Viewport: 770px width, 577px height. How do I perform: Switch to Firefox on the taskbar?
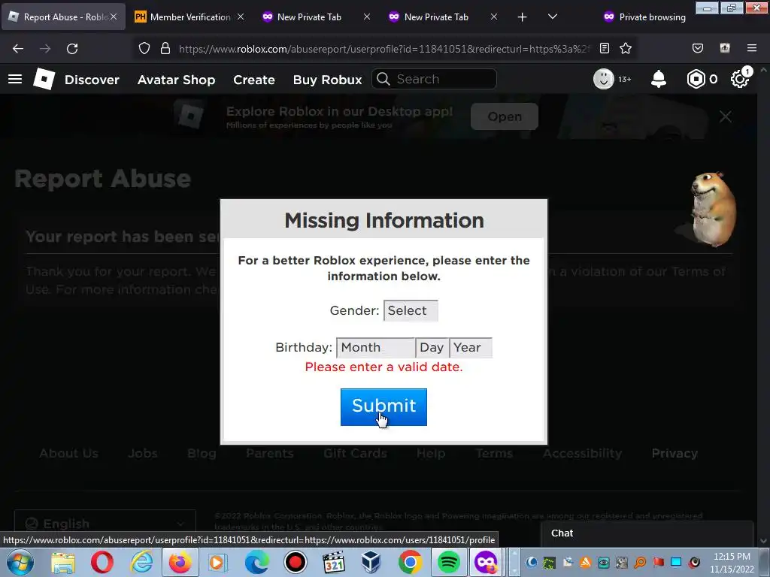[180, 562]
